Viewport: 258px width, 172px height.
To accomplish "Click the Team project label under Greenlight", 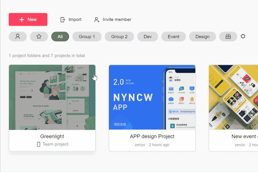I will tap(55, 144).
